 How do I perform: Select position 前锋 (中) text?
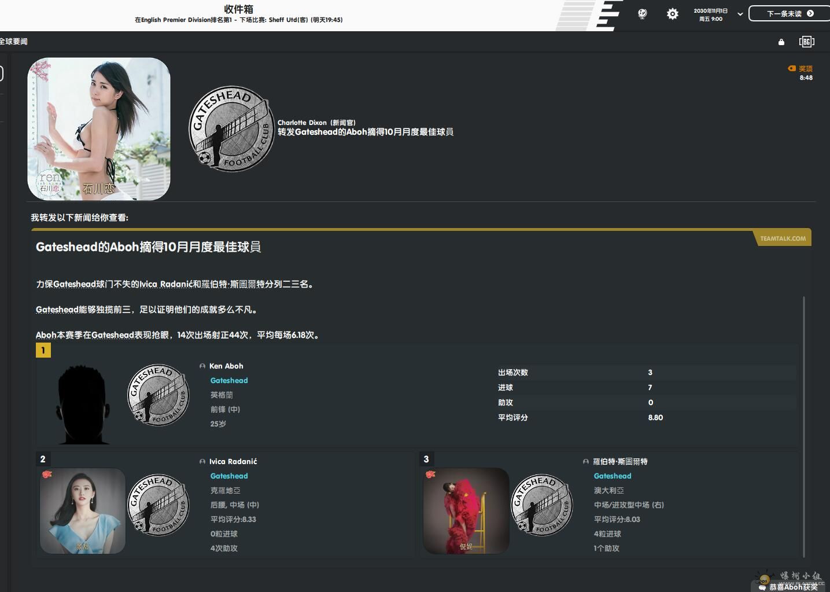[x=225, y=410]
